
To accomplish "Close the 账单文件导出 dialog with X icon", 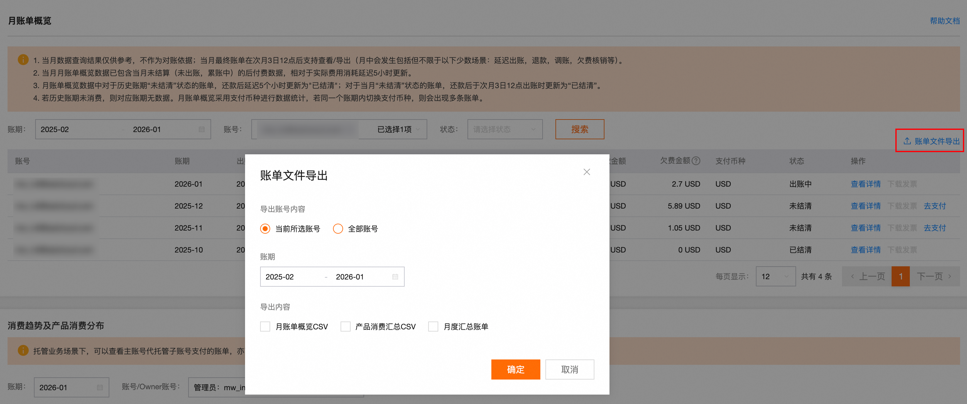I will [586, 172].
